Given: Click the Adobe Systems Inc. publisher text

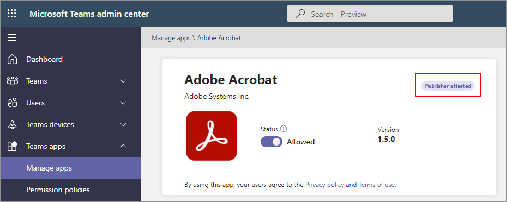Looking at the screenshot, I should click(x=217, y=96).
